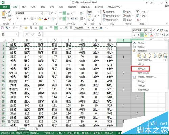The width and height of the screenshot is (169, 135).
Task: Choose the Paste Values (123) paste option
Action: tap(144, 55)
